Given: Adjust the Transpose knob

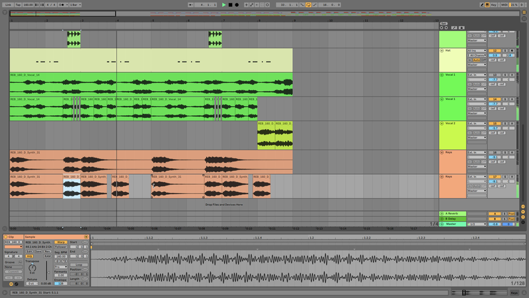Looking at the screenshot, I should [32, 268].
